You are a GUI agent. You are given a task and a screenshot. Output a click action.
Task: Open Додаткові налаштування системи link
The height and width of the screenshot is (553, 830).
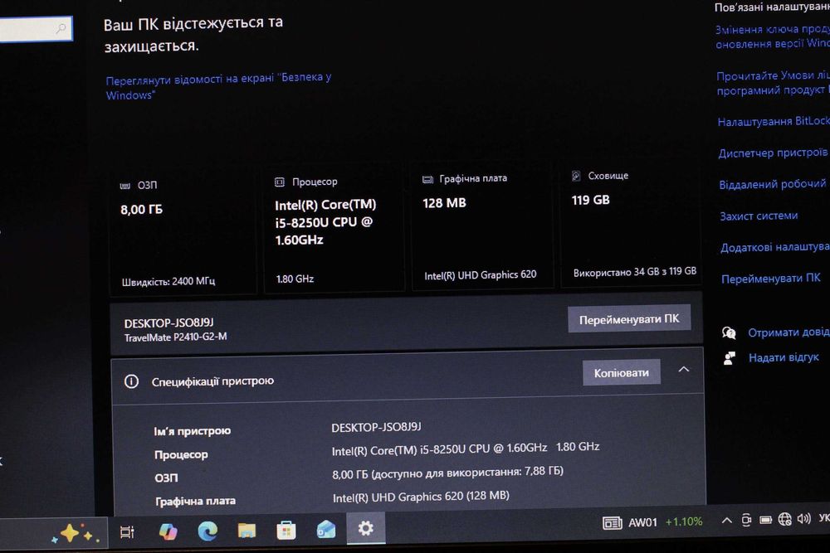(775, 247)
